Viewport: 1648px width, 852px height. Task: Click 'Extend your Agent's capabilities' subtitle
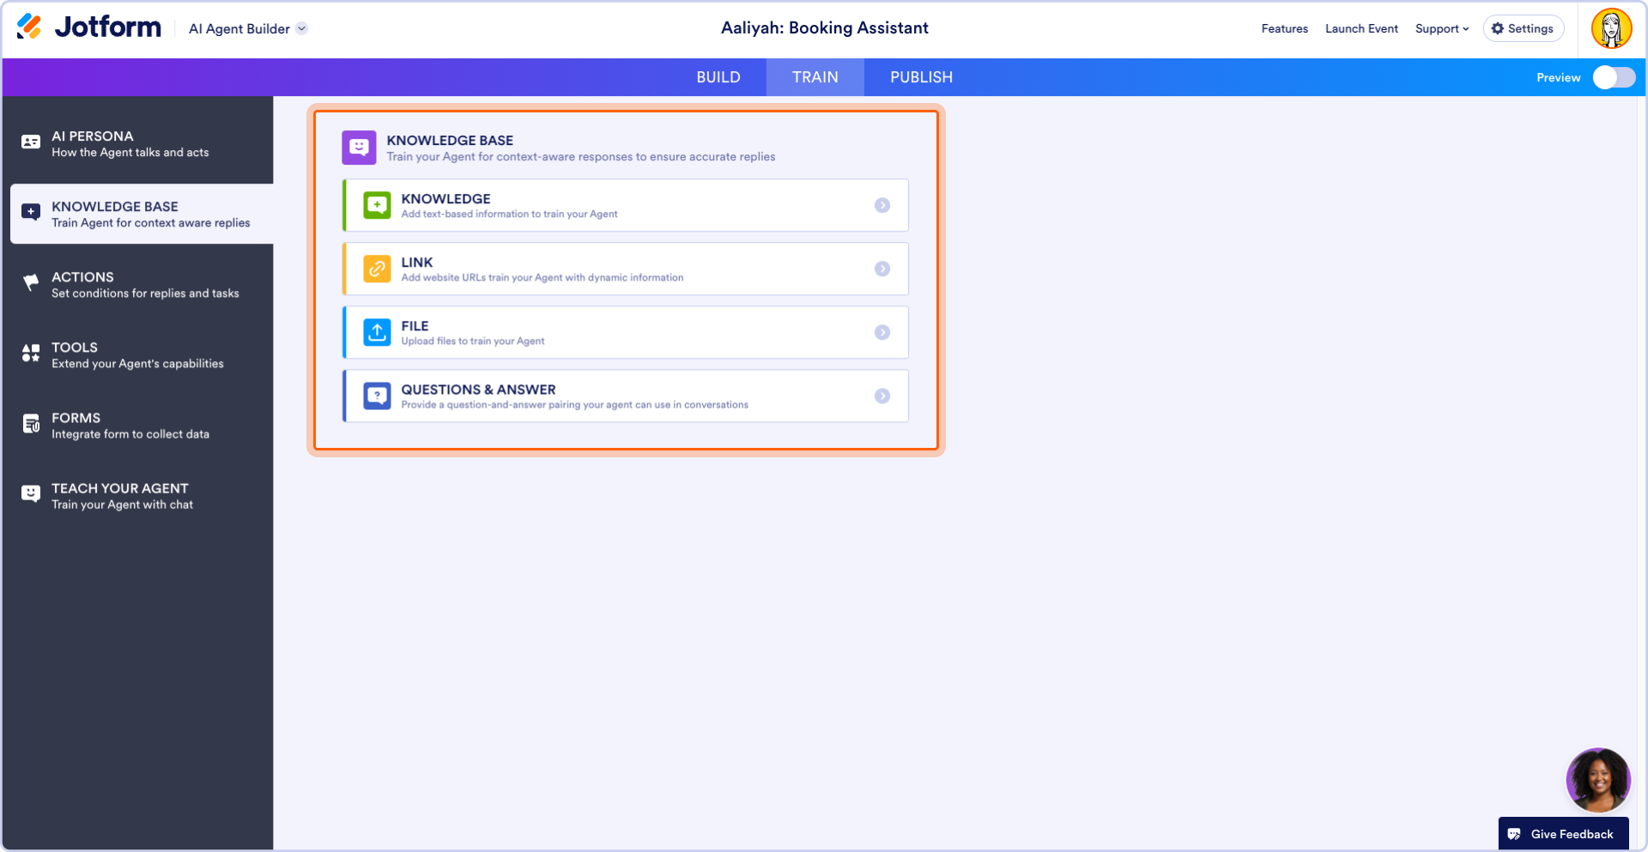pos(137,363)
